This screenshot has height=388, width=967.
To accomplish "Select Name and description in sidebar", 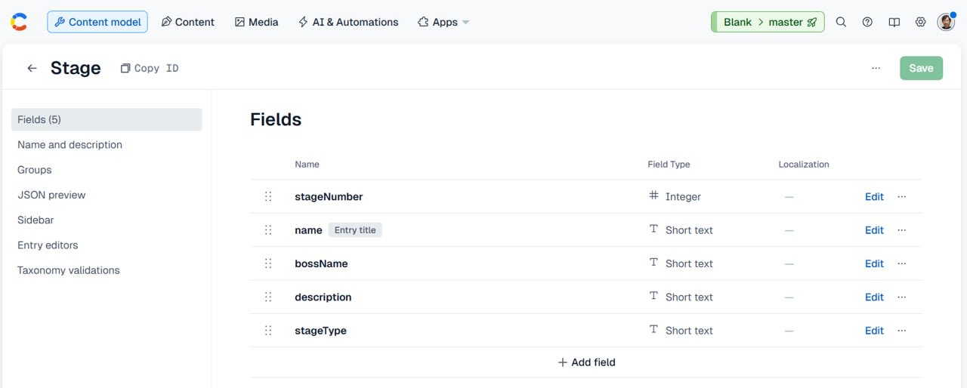I will 107,144.
